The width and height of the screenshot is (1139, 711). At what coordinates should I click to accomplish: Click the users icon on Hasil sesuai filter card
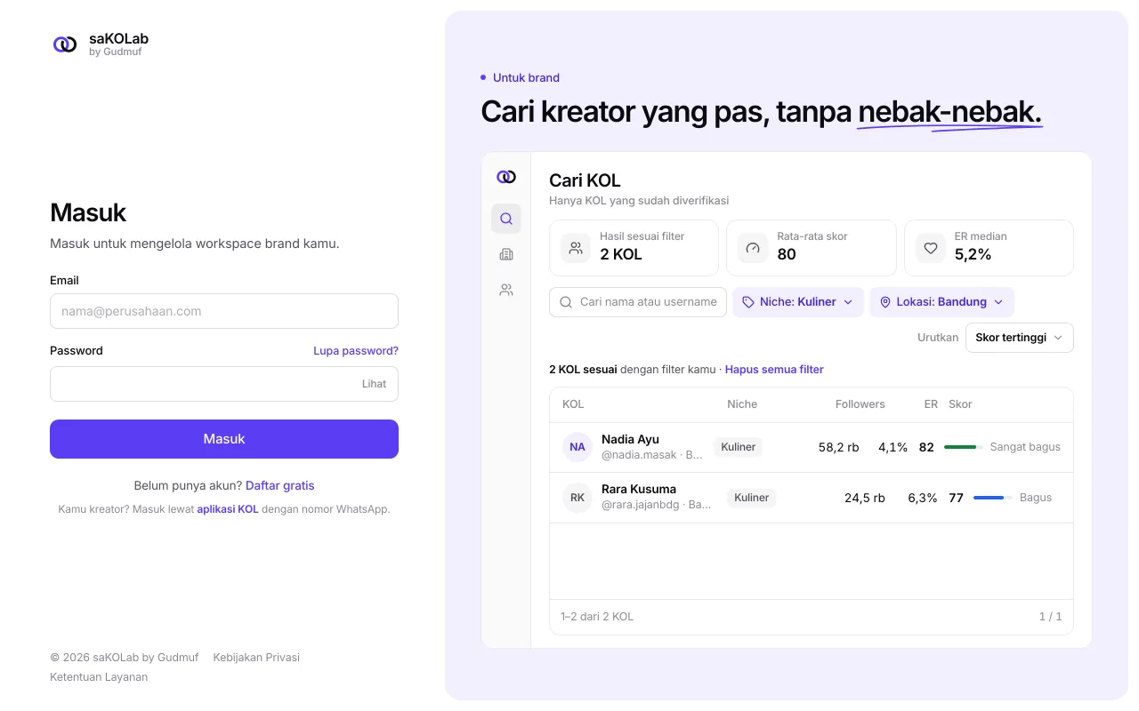[576, 248]
